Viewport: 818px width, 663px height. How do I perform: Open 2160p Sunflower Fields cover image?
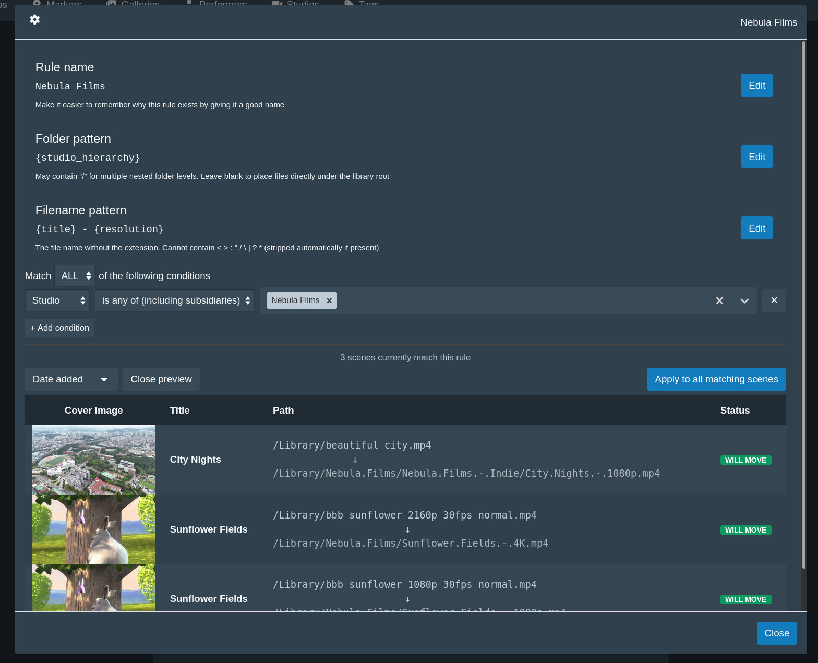point(93,529)
